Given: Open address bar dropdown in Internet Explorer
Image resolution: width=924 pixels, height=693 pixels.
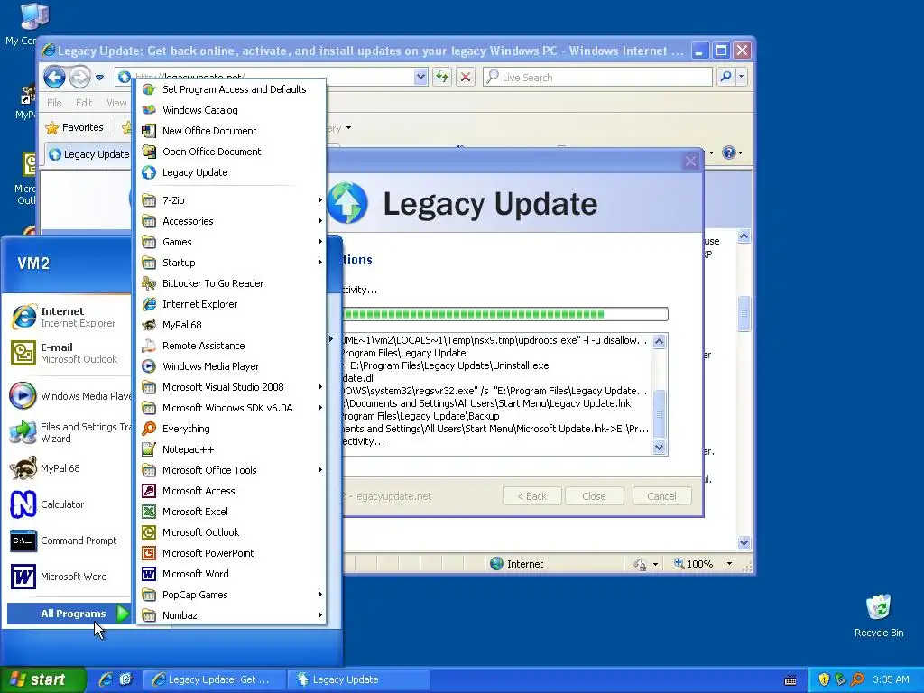Looking at the screenshot, I should pyautogui.click(x=420, y=77).
